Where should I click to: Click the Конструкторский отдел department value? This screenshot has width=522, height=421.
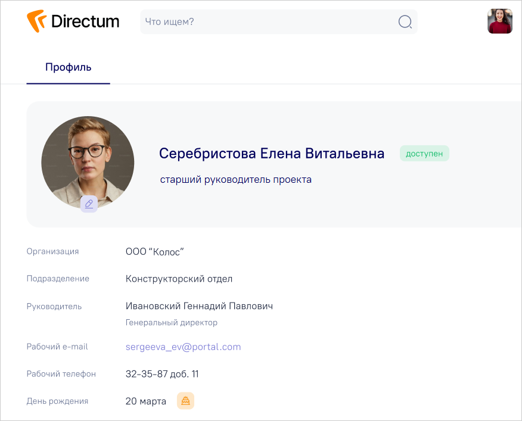179,279
